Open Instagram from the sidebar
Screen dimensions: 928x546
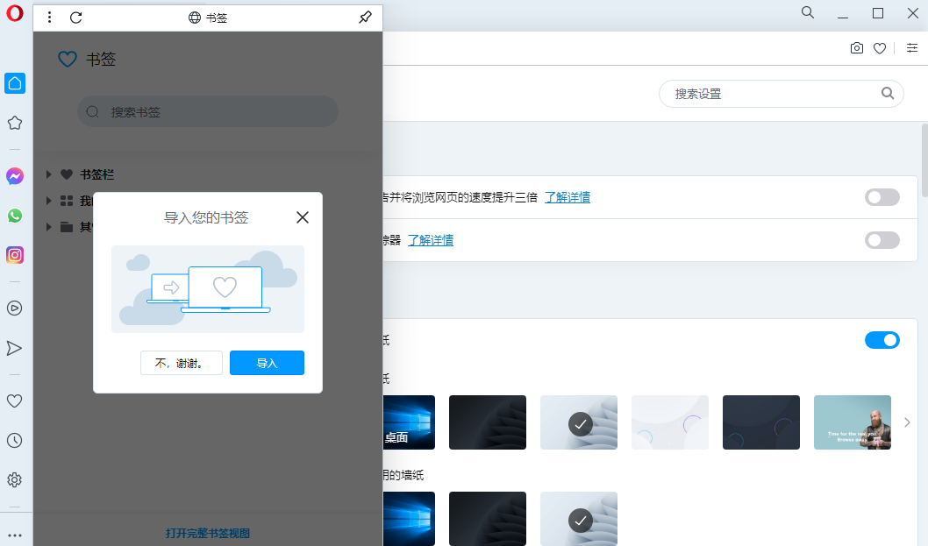coord(14,255)
